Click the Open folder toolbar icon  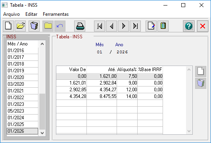point(20,26)
